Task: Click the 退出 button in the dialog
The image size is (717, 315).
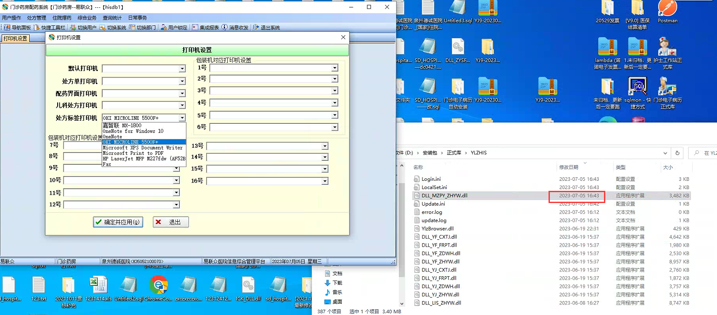Action: 171,222
